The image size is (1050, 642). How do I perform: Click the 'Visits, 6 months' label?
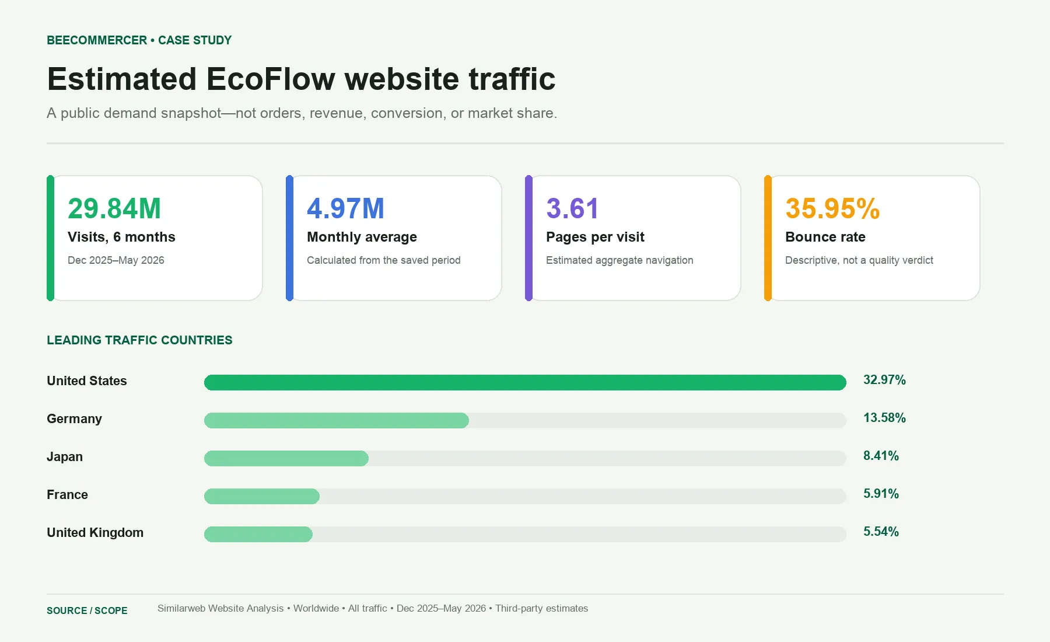(x=121, y=237)
